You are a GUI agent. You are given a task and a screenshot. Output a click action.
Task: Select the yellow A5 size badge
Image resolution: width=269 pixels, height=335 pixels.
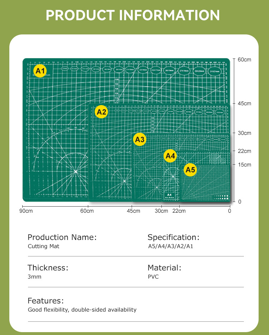coord(190,170)
